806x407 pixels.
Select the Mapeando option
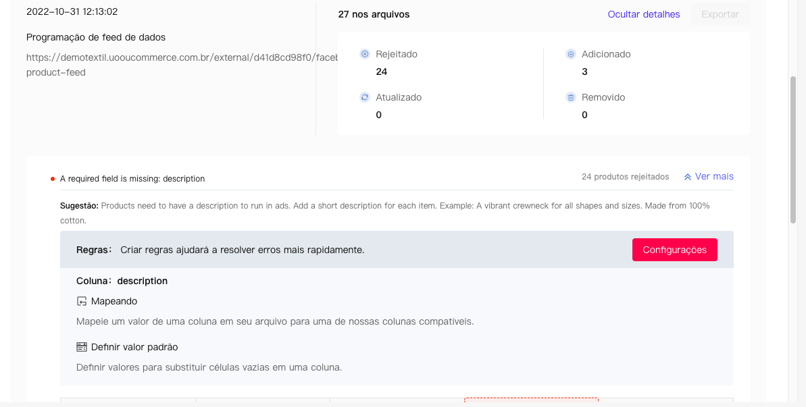tap(114, 301)
